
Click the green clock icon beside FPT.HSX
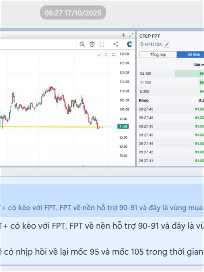(141, 45)
